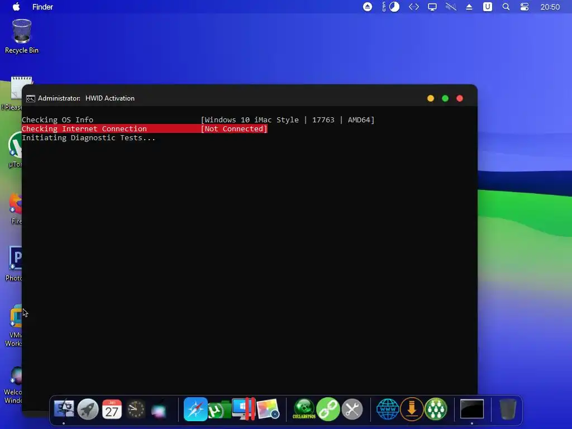The width and height of the screenshot is (572, 429).
Task: Open Finder from the dock
Action: coord(64,409)
